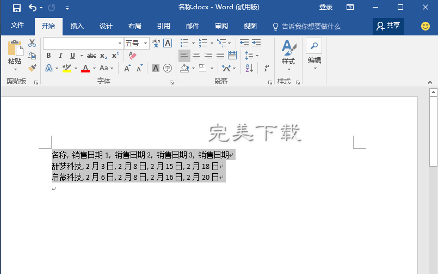
Task: Align text left
Action: coord(184,56)
